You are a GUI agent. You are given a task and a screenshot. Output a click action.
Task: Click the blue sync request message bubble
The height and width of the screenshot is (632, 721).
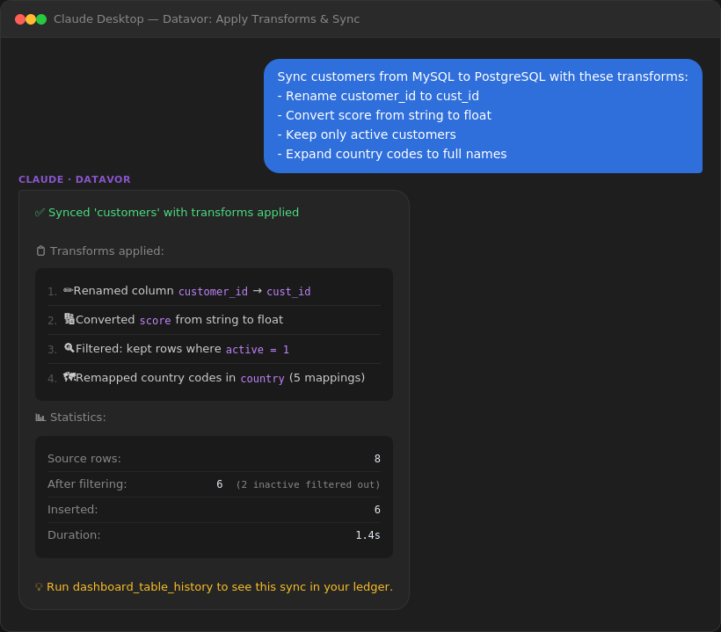[483, 115]
